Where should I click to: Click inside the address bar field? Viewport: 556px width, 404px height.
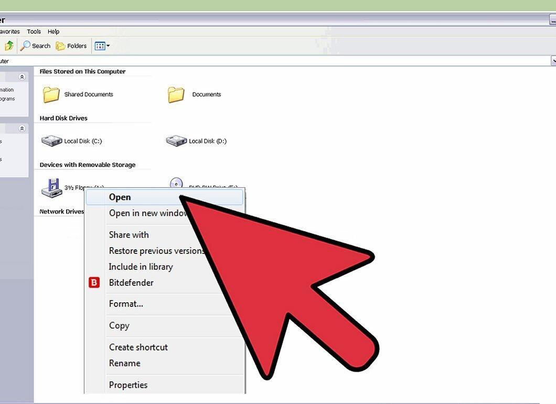[x=275, y=61]
